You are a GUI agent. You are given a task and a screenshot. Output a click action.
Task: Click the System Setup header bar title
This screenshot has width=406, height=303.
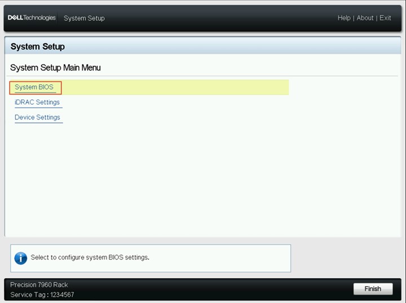(84, 18)
